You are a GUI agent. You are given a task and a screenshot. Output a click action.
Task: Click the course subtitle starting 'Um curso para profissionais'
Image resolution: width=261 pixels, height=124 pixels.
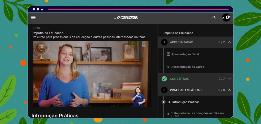click(x=89, y=37)
